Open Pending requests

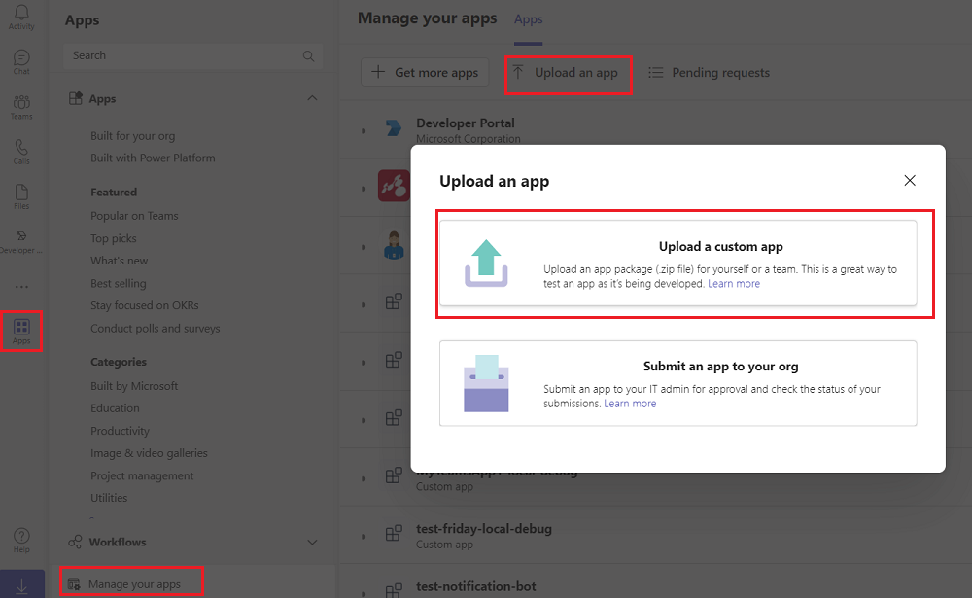(710, 73)
